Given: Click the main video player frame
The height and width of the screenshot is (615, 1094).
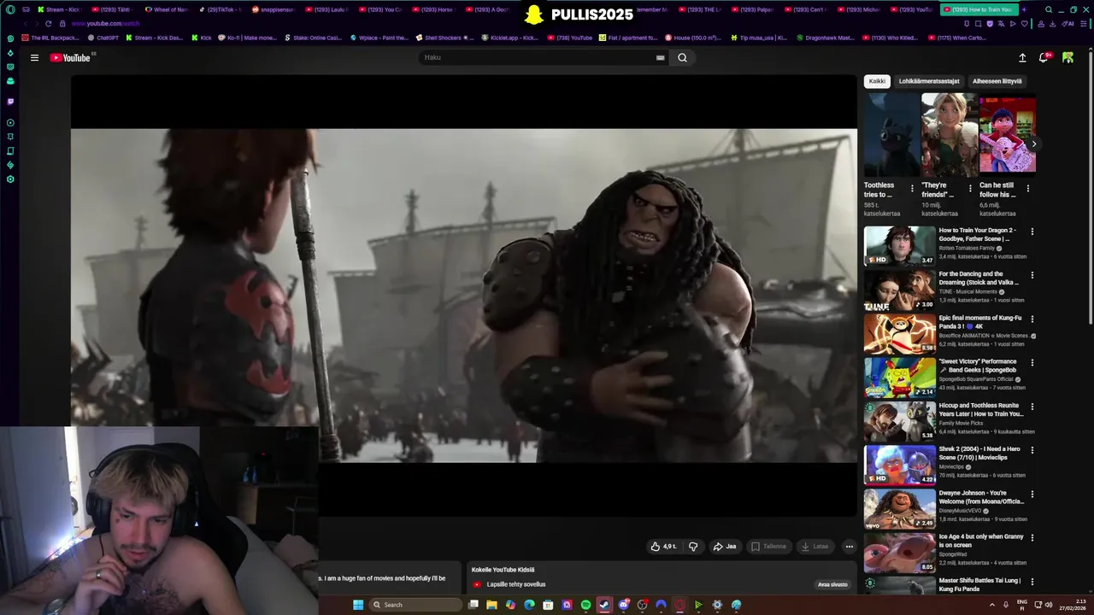Looking at the screenshot, I should (x=464, y=296).
